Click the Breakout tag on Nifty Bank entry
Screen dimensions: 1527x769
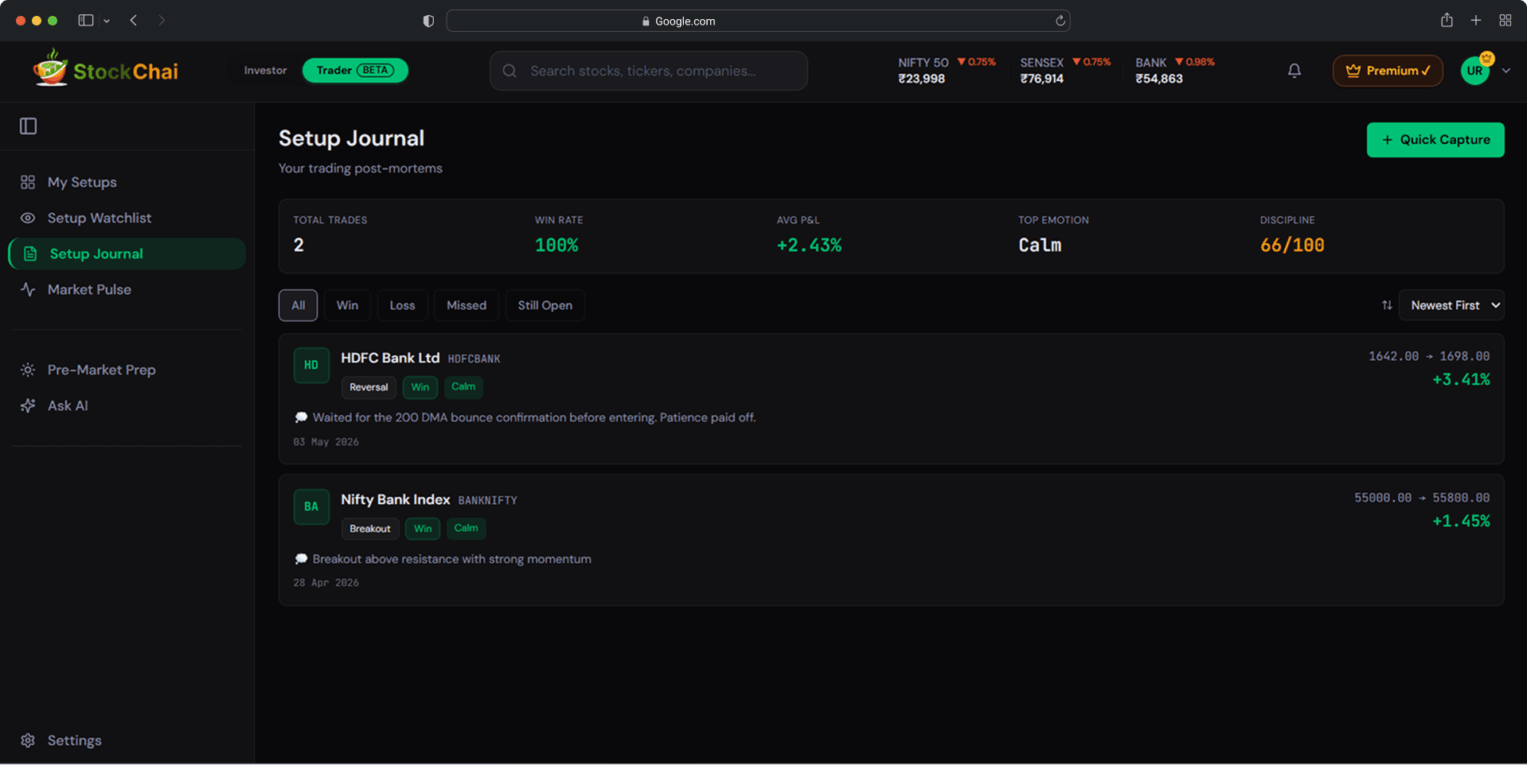pos(370,529)
